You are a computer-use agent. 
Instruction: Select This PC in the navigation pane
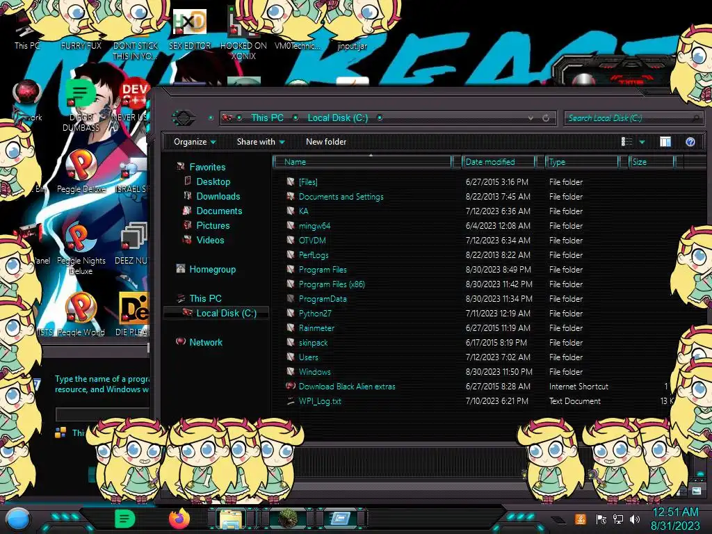[x=205, y=298]
